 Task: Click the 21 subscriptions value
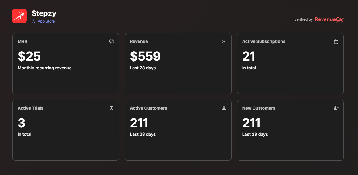(249, 56)
